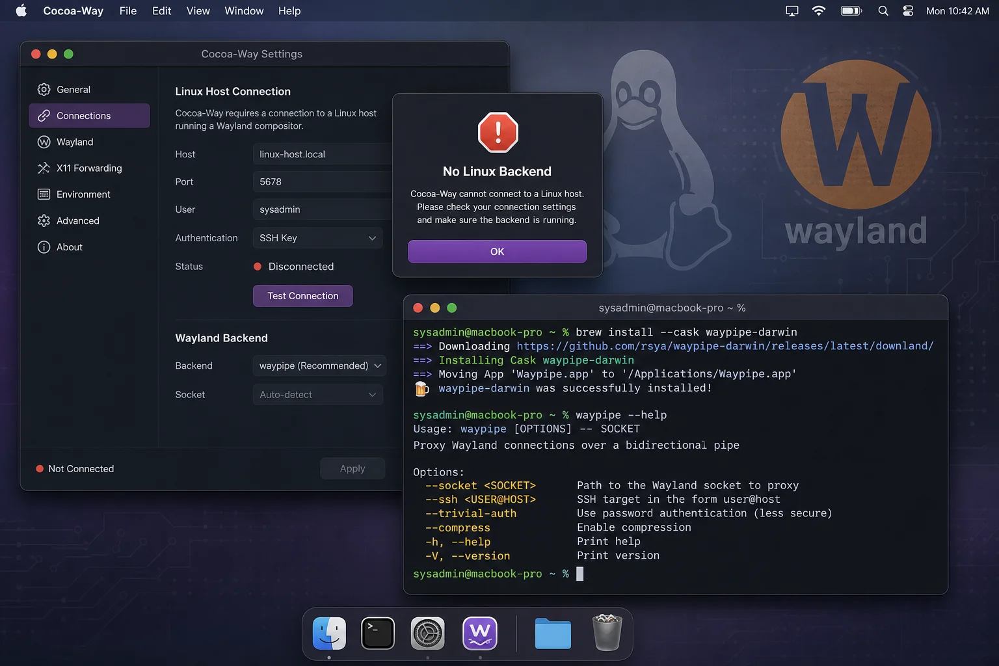Click the "Linux Host Connection" heading
This screenshot has width=999, height=666.
click(x=233, y=92)
